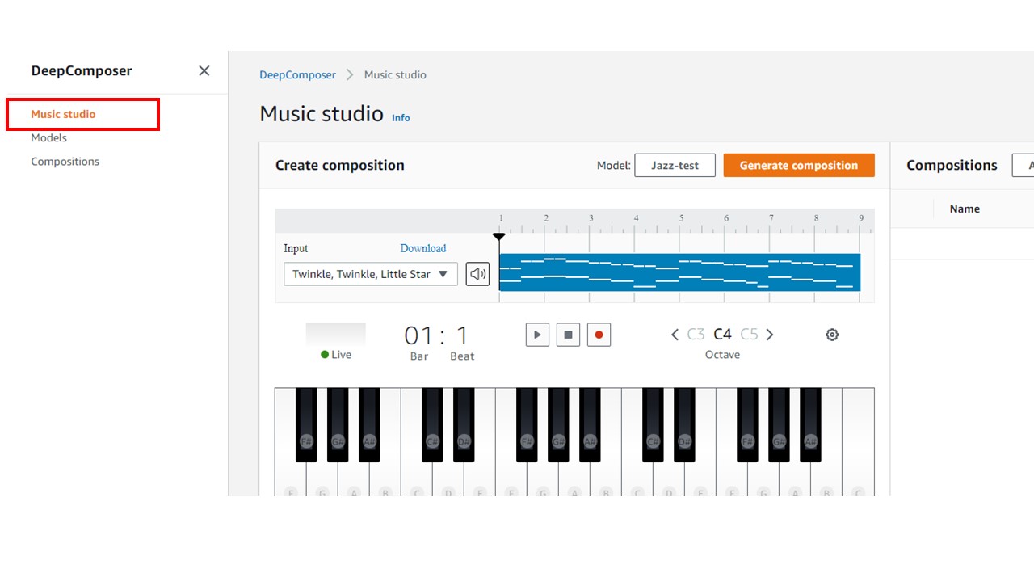1034x582 pixels.
Task: Open the Music studio Info link
Action: (401, 117)
